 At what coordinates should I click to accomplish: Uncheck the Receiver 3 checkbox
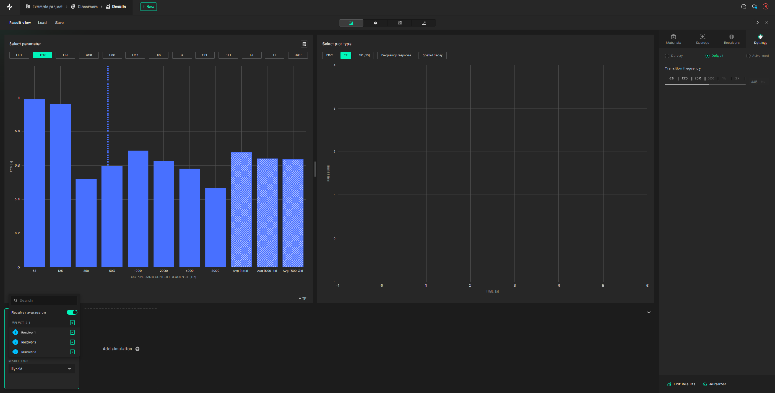[72, 352]
